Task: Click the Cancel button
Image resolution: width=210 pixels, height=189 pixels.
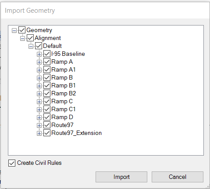Action: (x=178, y=177)
